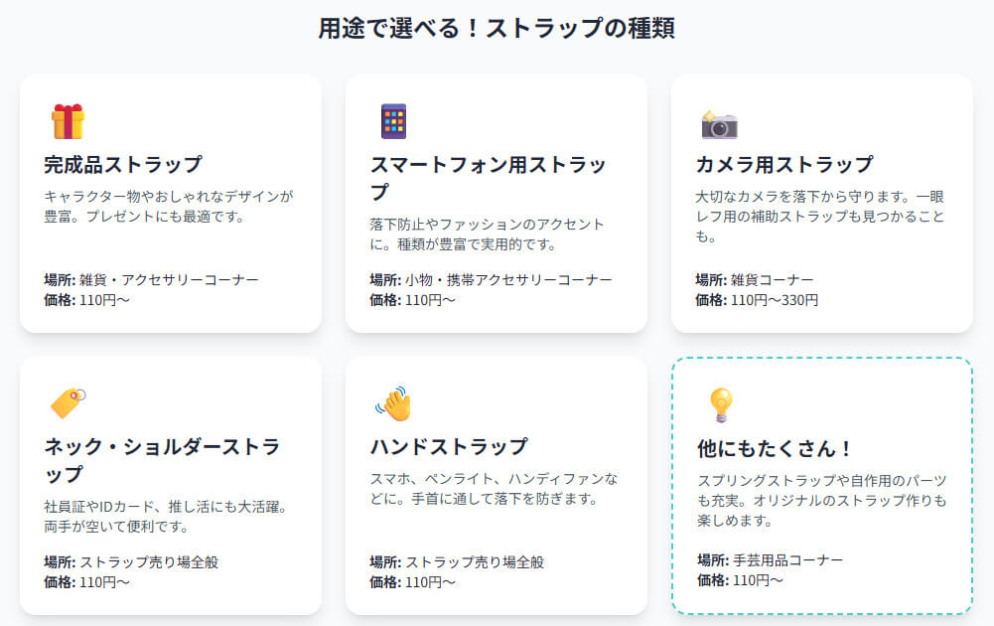This screenshot has width=994, height=626.
Task: Click the light bulb icon
Action: tap(721, 404)
